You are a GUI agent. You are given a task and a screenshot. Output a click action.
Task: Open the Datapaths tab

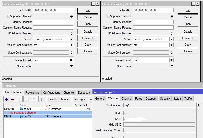point(84,93)
